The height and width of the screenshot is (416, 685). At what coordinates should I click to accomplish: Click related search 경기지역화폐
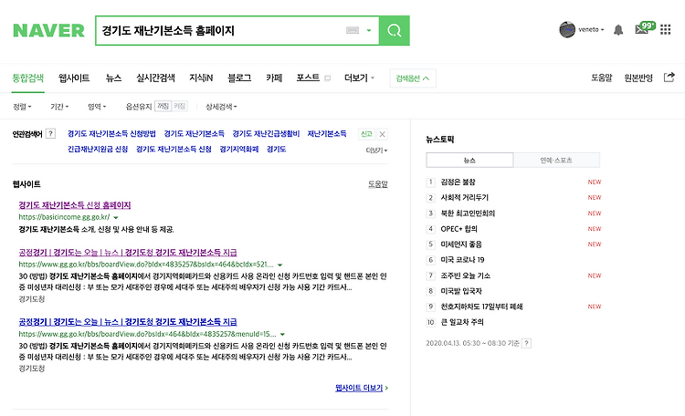tap(239, 150)
